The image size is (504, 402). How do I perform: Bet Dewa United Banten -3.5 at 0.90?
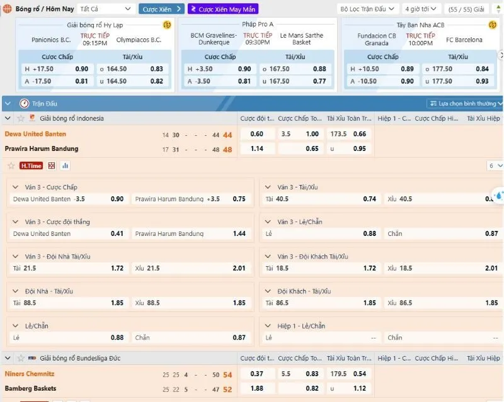click(x=117, y=199)
